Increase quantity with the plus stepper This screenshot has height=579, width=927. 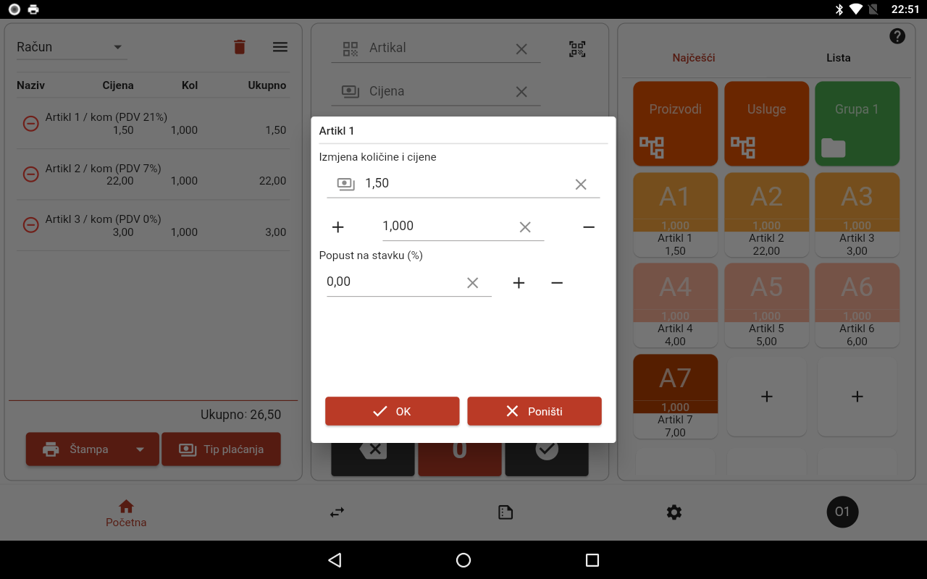coord(337,227)
